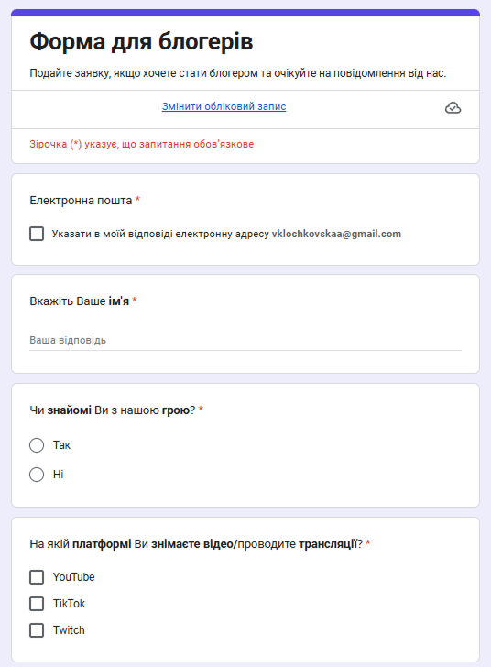This screenshot has height=667, width=491.
Task: Tick the email address inclusion checkbox
Action: point(37,234)
